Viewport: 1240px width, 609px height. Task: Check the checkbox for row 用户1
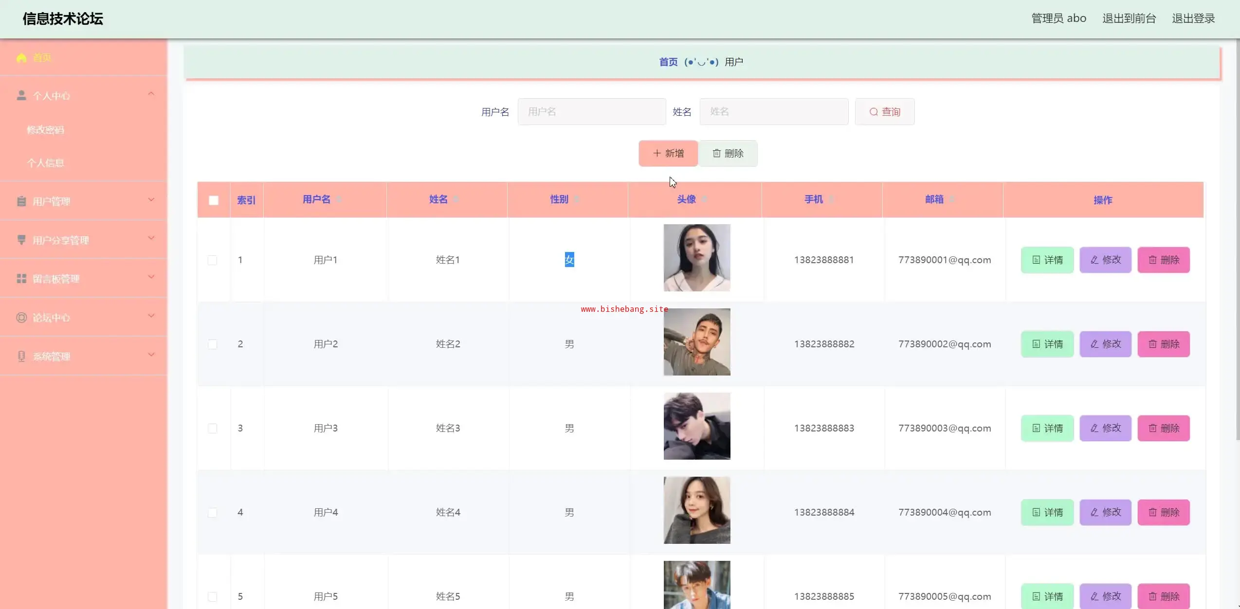[213, 260]
